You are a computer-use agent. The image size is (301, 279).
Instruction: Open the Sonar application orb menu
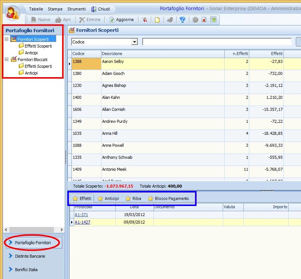coord(13,13)
